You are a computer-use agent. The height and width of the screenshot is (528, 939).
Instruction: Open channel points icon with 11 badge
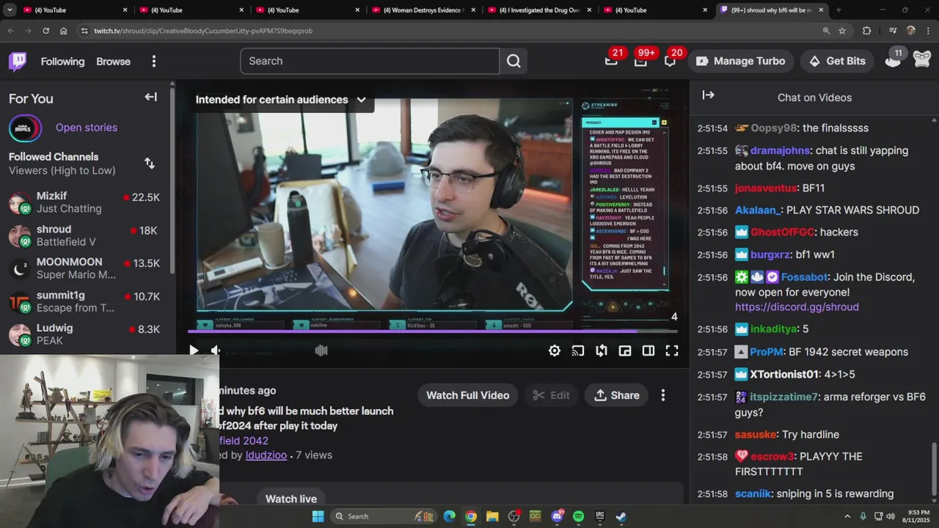coord(893,61)
